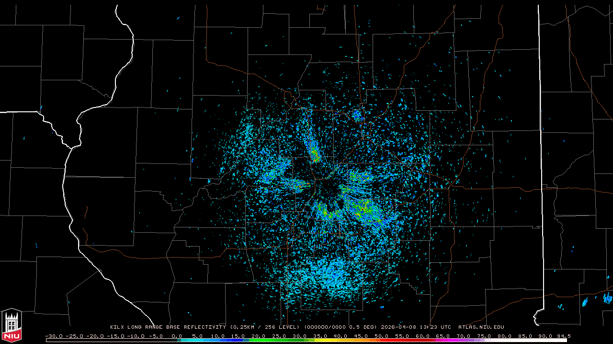This screenshot has height=344, width=613.
Task: Click the 'KILX LONG RANGE BASE REFLECTIVITY' title text
Action: 168,327
